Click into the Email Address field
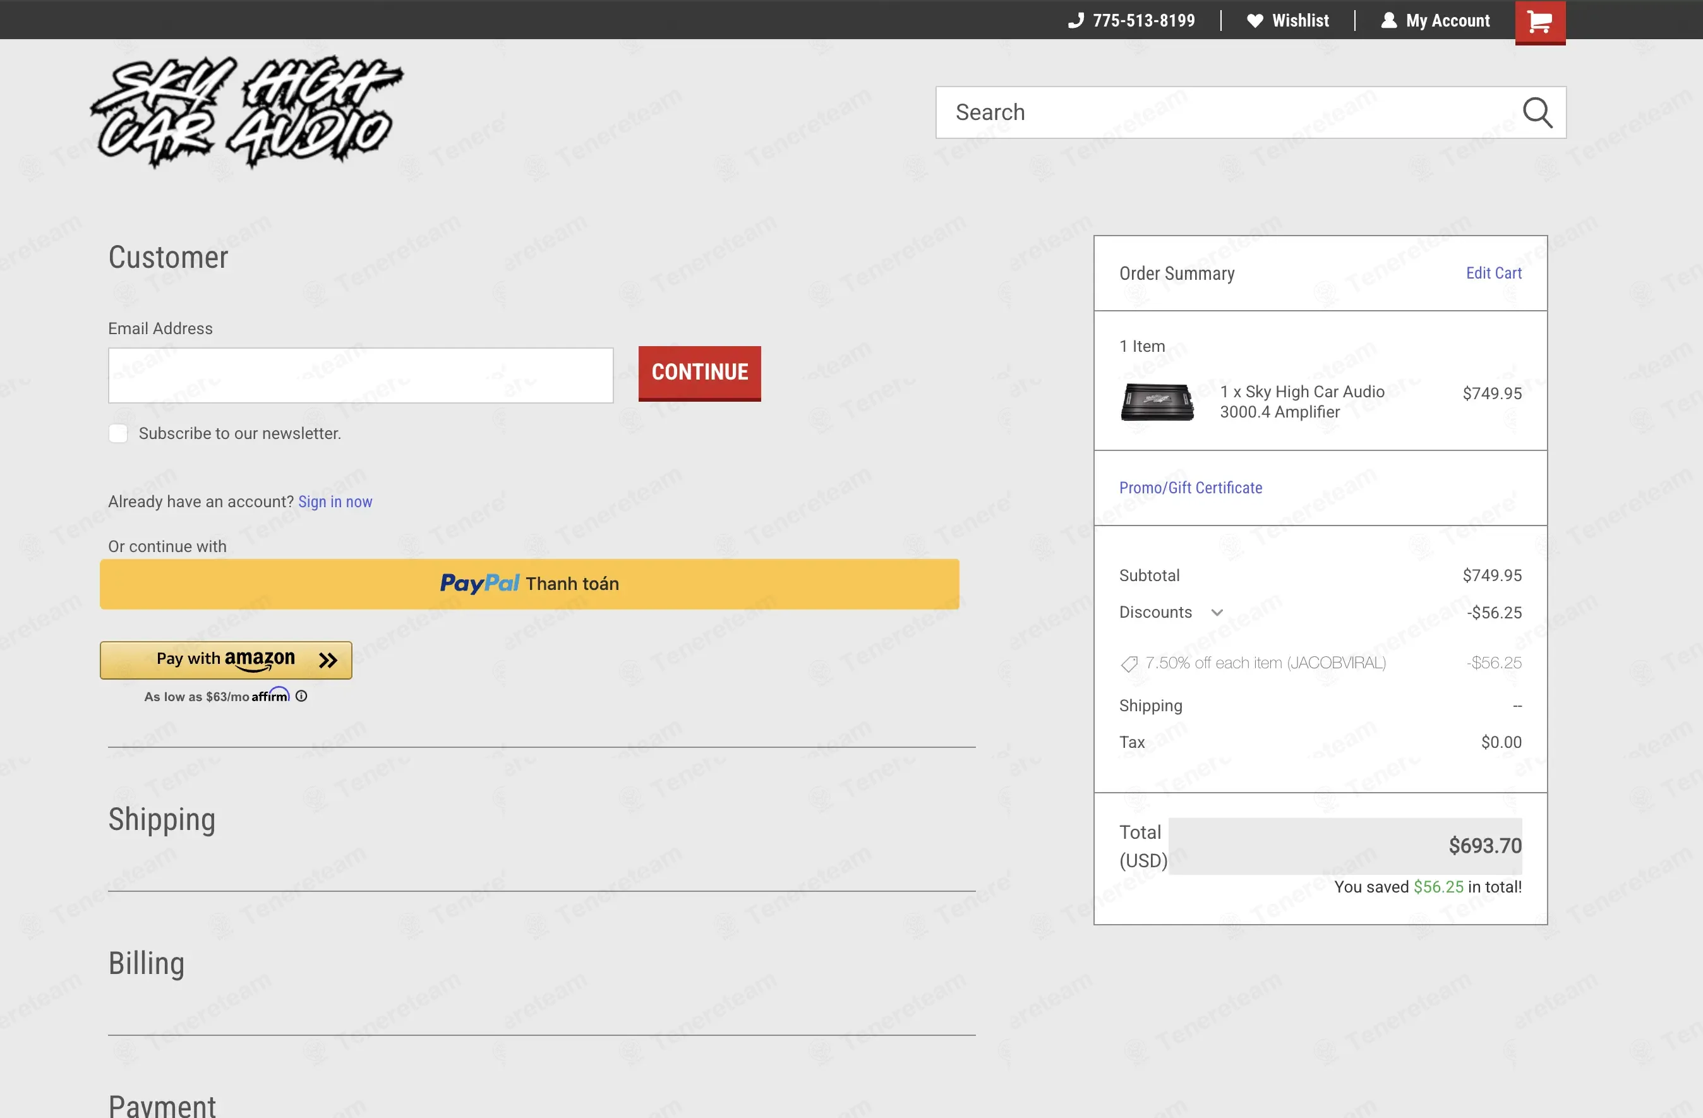 point(361,376)
